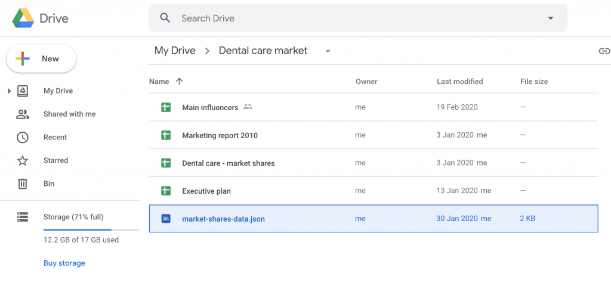The width and height of the screenshot is (611, 283).
Task: Open the Recent section
Action: tap(55, 138)
